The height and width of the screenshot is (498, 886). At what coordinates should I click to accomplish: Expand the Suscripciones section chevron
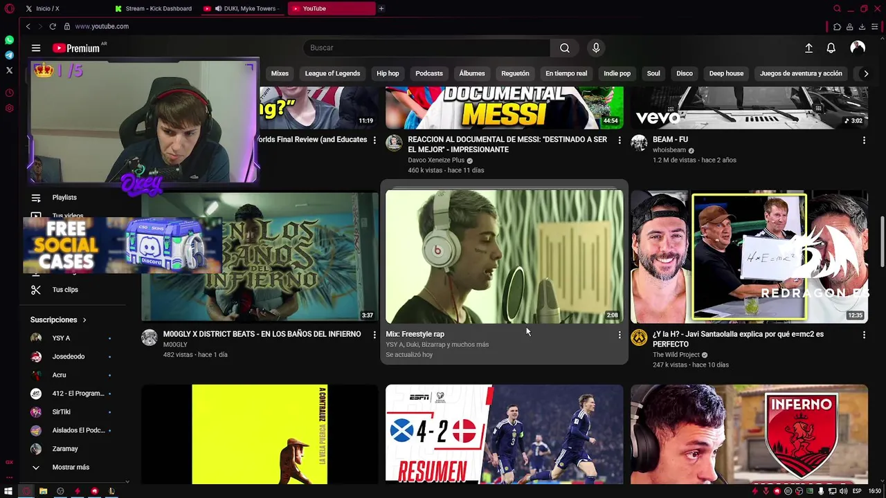[x=84, y=320]
